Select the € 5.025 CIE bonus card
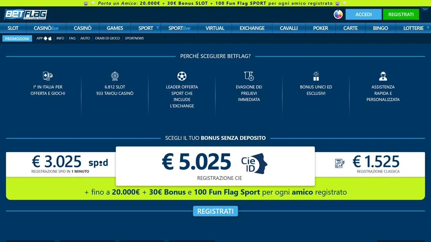The width and height of the screenshot is (431, 242). point(215,166)
